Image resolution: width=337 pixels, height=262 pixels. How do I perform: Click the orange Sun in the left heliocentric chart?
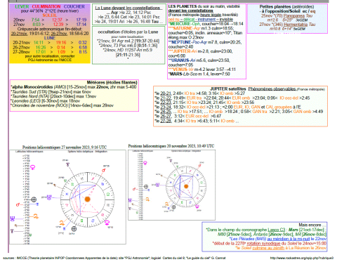(x=87, y=199)
